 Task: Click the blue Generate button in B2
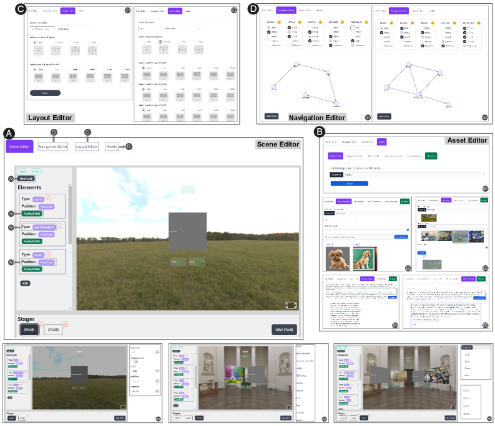pyautogui.click(x=401, y=237)
